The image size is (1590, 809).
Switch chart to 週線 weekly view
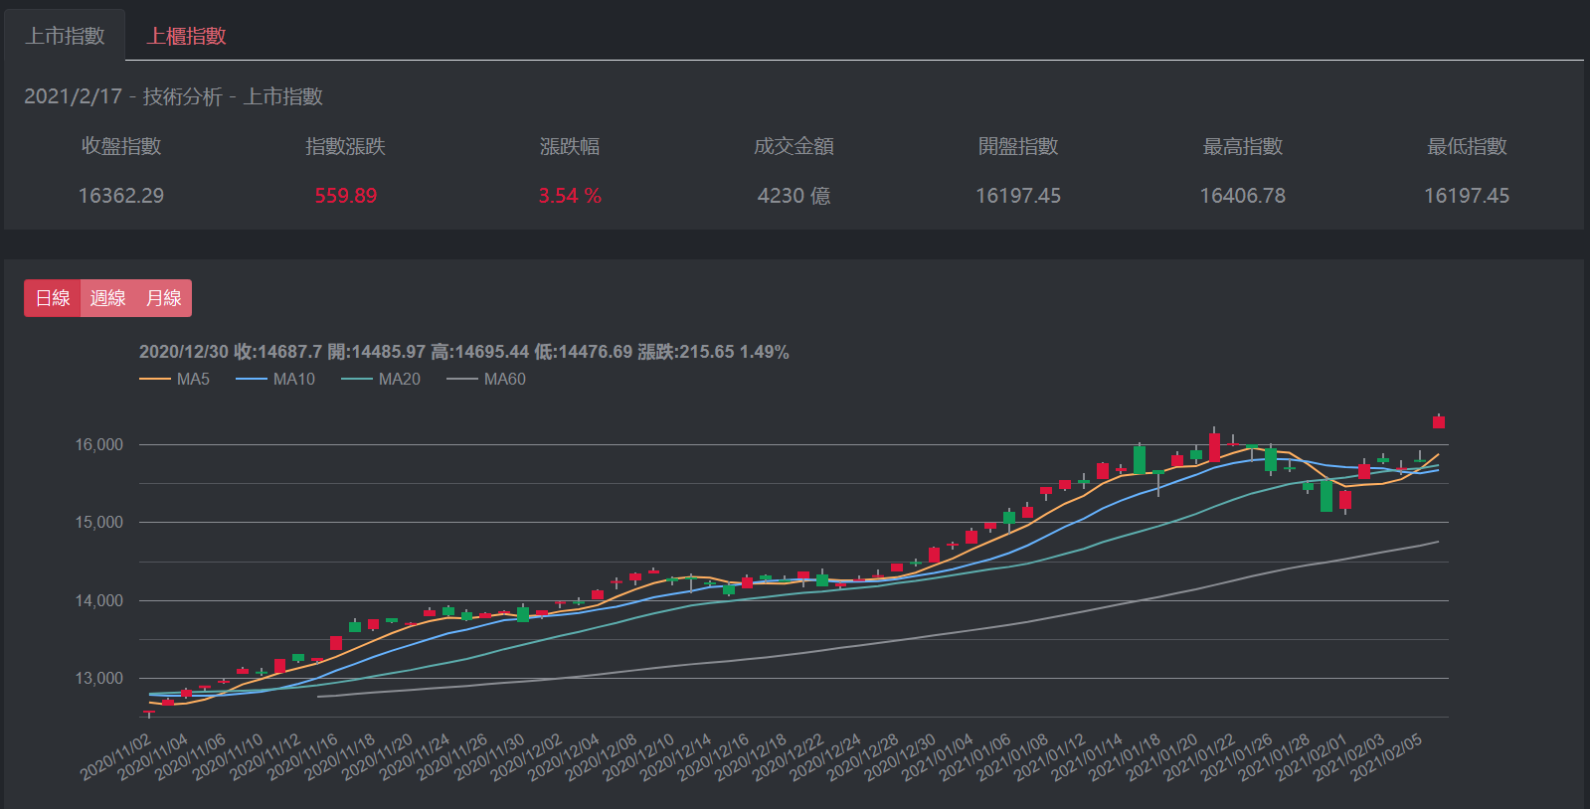coord(107,298)
